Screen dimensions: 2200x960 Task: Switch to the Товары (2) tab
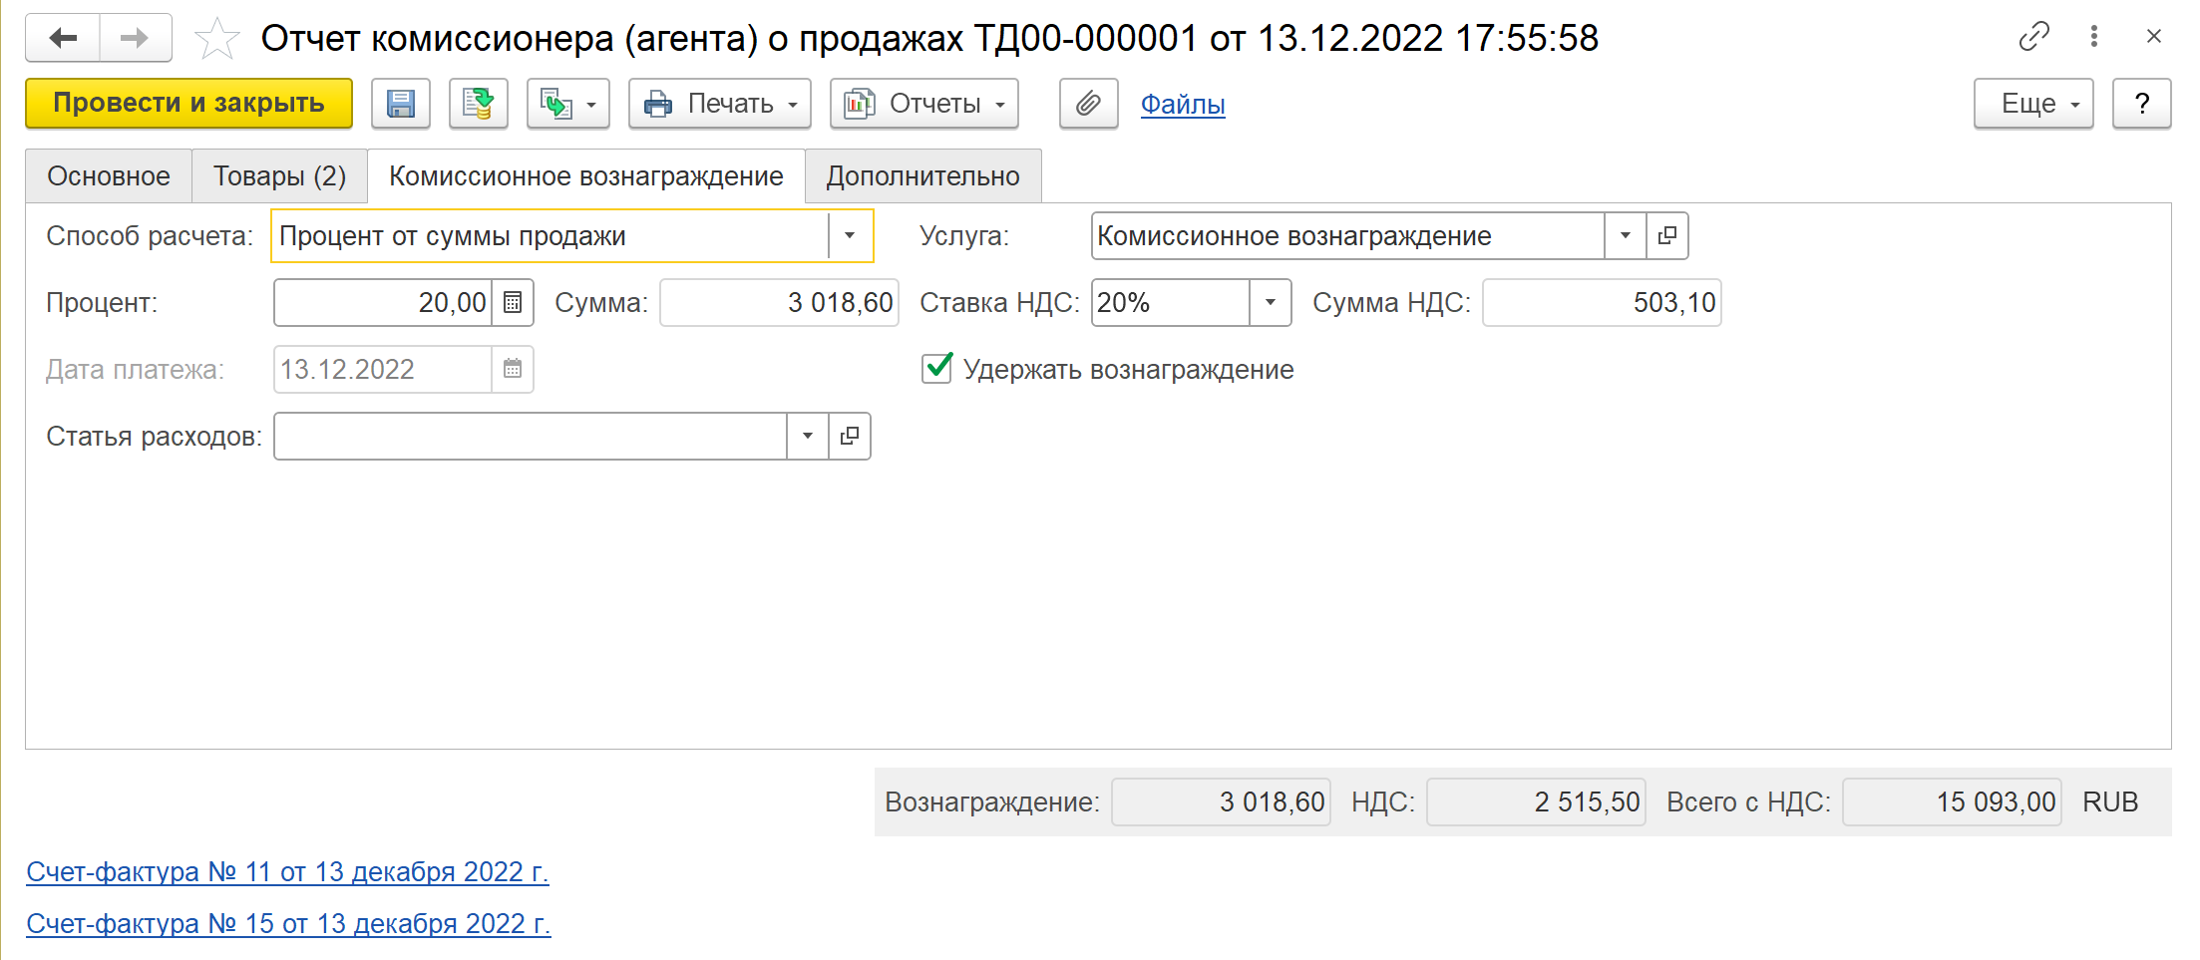[x=279, y=176]
